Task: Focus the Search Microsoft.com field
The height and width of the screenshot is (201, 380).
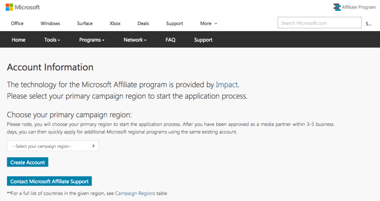Action: (320, 23)
